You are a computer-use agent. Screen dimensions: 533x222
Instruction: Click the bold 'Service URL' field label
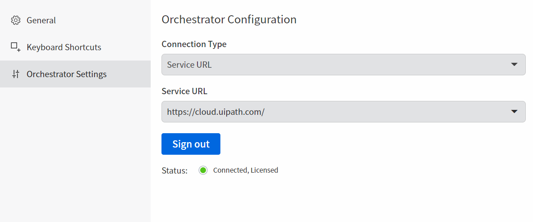tap(184, 91)
